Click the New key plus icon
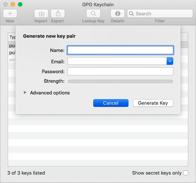The width and height of the screenshot is (196, 183). click(x=10, y=14)
